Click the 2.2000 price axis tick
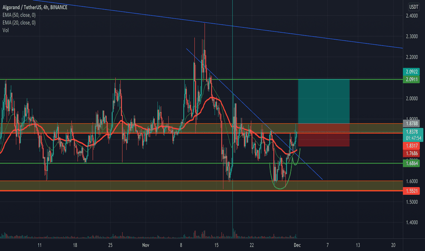The height and width of the screenshot is (251, 425). (x=412, y=57)
